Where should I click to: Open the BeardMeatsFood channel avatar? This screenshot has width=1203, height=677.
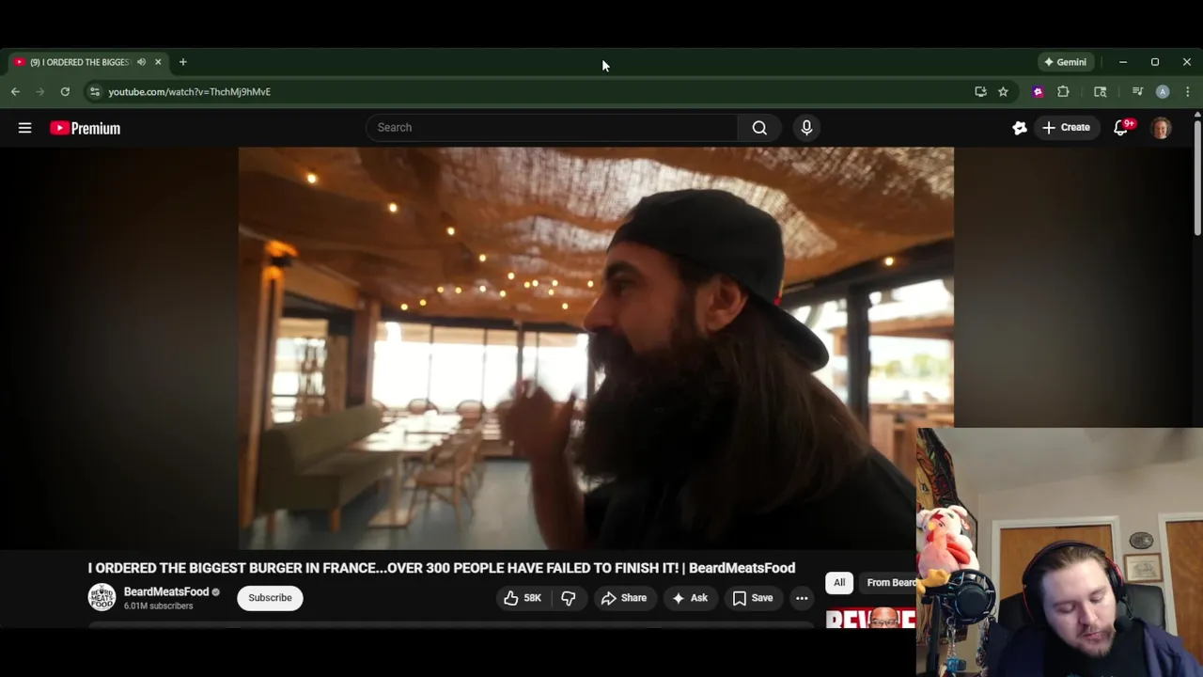102,598
